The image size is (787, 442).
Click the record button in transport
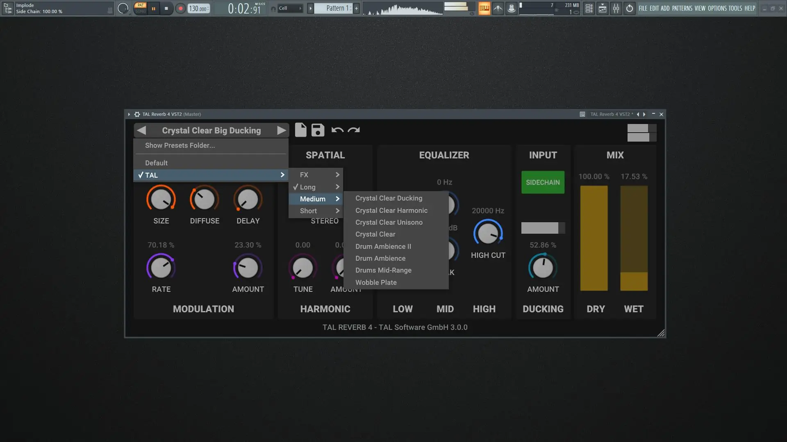[180, 8]
